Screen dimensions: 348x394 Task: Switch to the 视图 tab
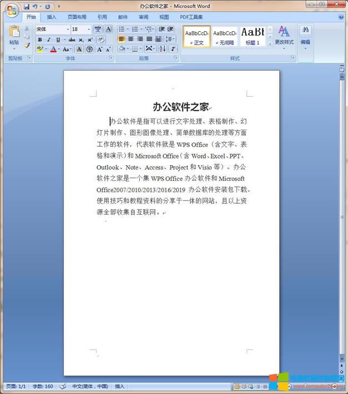tap(164, 17)
